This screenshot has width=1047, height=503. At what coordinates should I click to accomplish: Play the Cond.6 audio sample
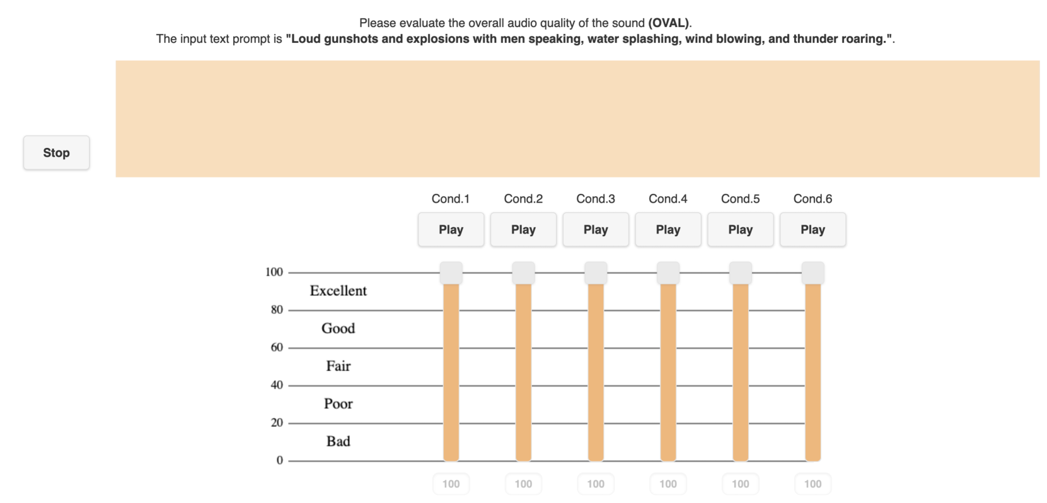813,230
